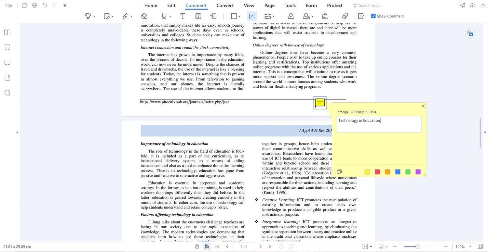
Task: Click the yellow sticky note on the page
Action: pos(320,103)
